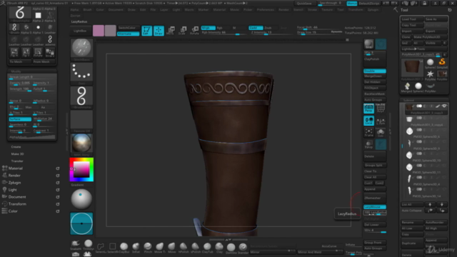Image resolution: width=457 pixels, height=257 pixels.
Task: Select the secondary gray color swatch
Action: pyautogui.click(x=110, y=31)
